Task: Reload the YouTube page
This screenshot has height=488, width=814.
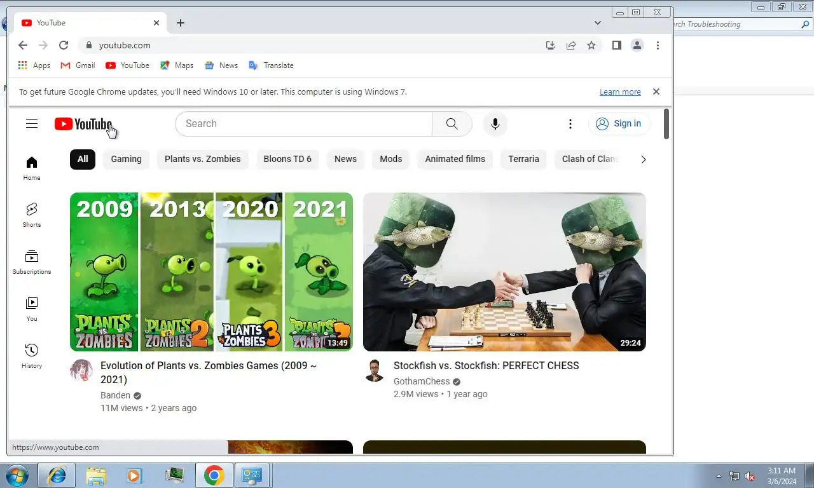Action: [64, 45]
